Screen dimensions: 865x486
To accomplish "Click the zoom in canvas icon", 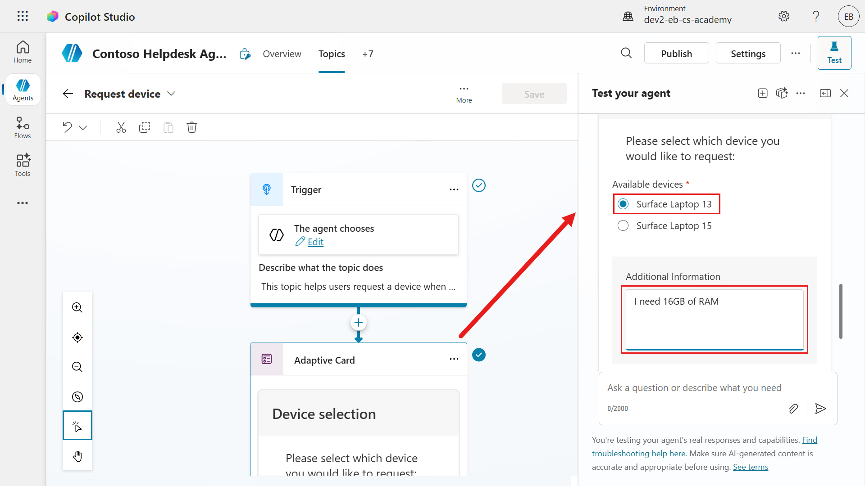I will pos(77,307).
